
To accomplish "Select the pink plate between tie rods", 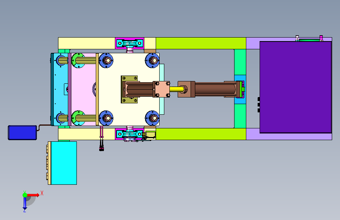I will tap(84, 89).
